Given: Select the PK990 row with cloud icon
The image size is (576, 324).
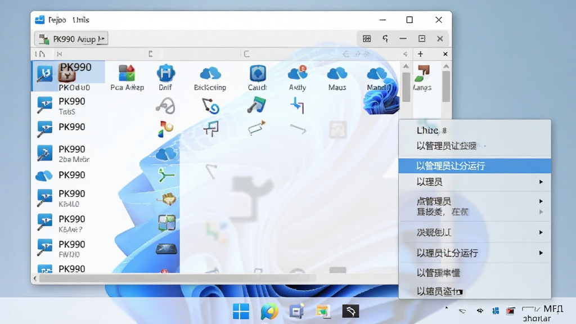Looking at the screenshot, I should pyautogui.click(x=68, y=175).
